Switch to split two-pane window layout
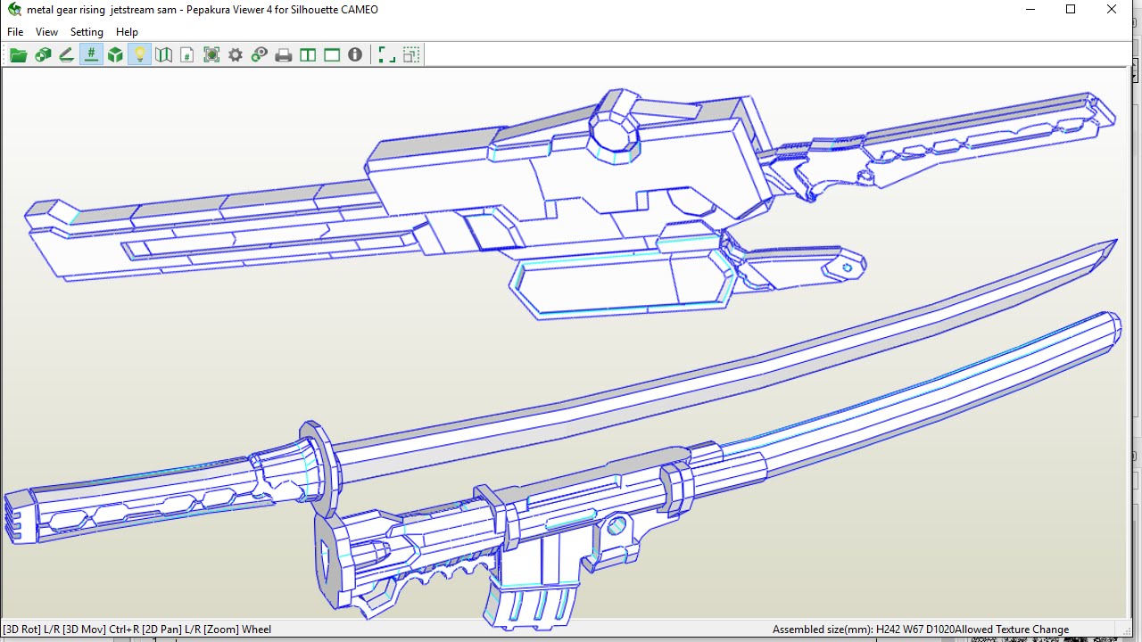The image size is (1142, 642). (308, 55)
